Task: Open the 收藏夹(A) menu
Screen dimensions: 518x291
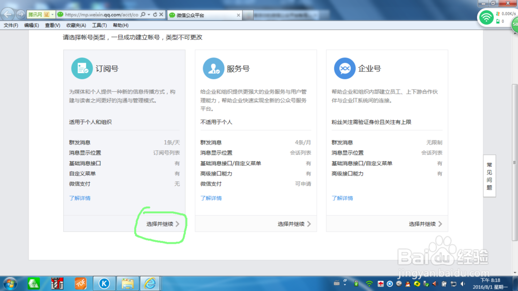Action: pos(76,25)
